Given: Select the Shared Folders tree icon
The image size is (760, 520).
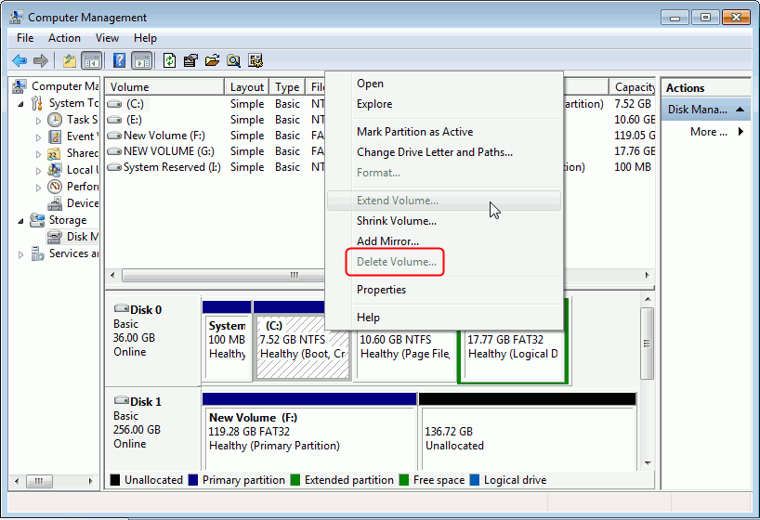Looking at the screenshot, I should point(54,153).
